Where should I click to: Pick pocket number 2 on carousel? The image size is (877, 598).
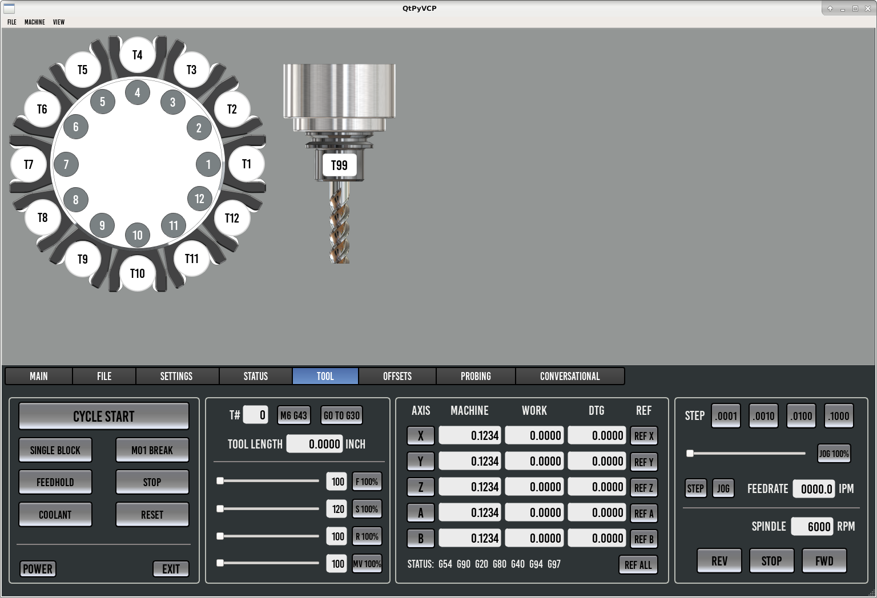click(199, 128)
